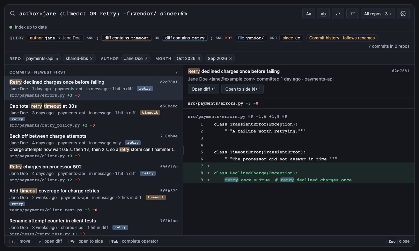
Task: Click commit hash e56babc
Action: click(169, 106)
